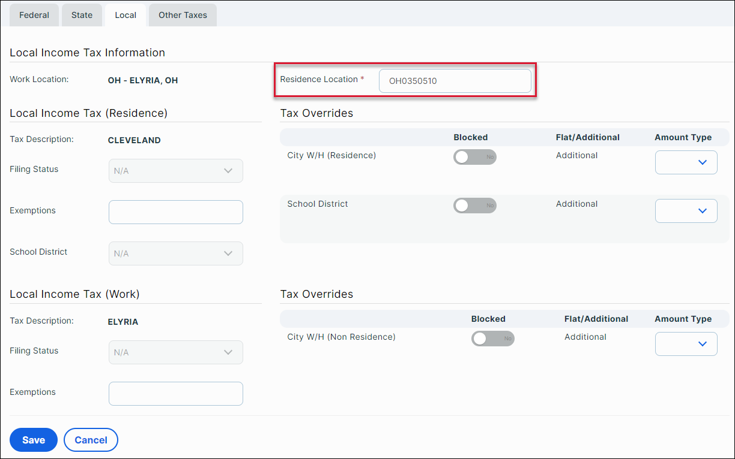The height and width of the screenshot is (459, 735).
Task: Cancel the local tax changes
Action: [91, 440]
